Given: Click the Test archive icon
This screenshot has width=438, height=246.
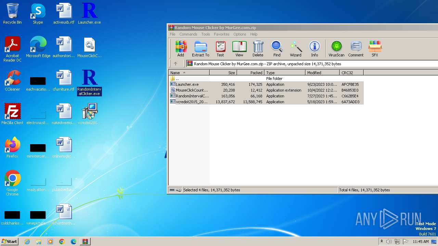Looking at the screenshot, I should coord(220,49).
